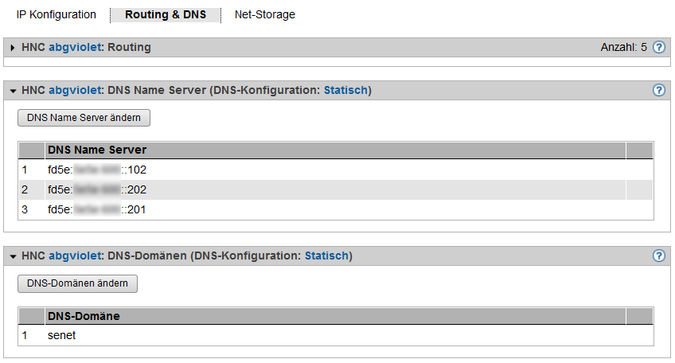Collapse the DNS Name Server section
The width and height of the screenshot is (675, 363).
click(x=13, y=91)
